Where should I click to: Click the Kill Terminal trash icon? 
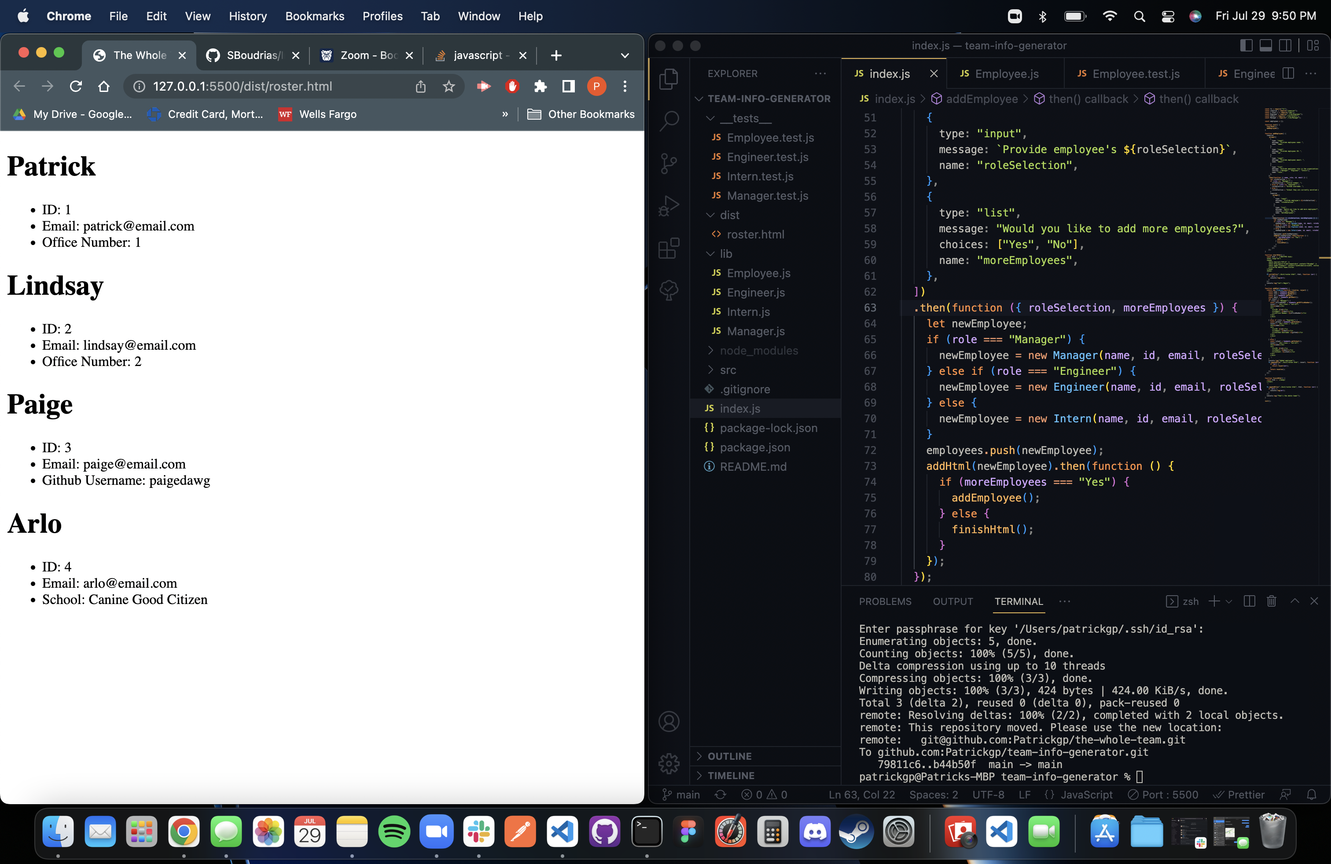pyautogui.click(x=1271, y=601)
